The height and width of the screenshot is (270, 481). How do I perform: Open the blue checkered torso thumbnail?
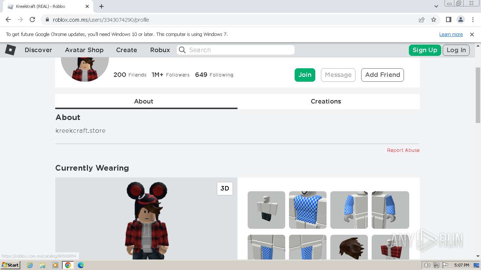(x=308, y=210)
